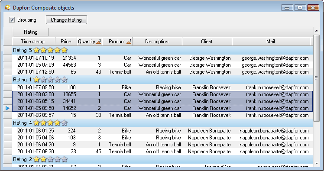Click the star icons of Rating 5 group
The width and height of the screenshot is (324, 171).
pyautogui.click(x=50, y=50)
